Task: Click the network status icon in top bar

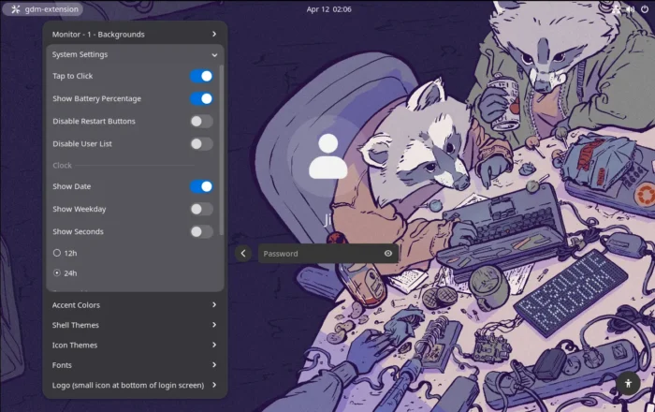Action: tap(618, 9)
